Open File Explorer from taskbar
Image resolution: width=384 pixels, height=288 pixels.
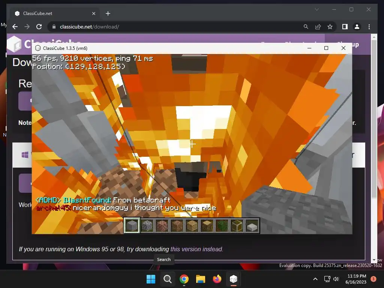tap(200, 279)
